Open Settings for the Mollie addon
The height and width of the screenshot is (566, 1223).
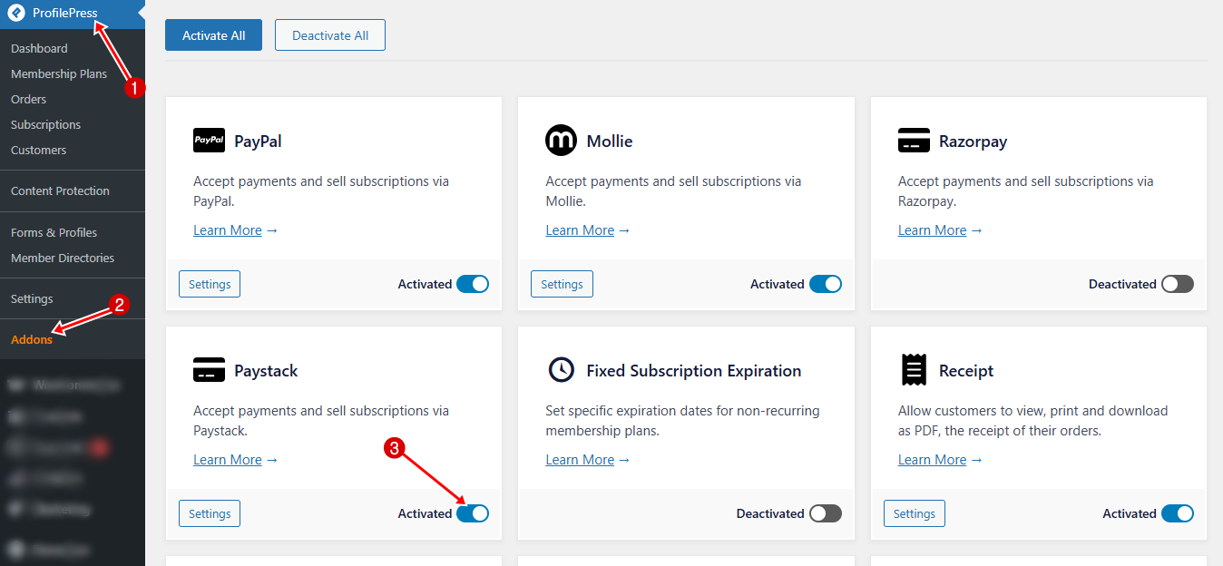point(562,284)
